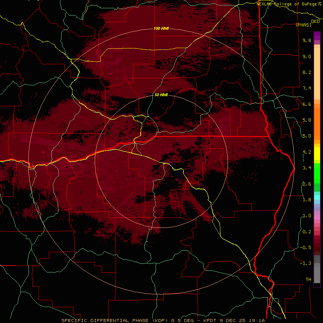The width and height of the screenshot is (323, 323).
Task: Select the 50 NMI range ring label
Action: click(161, 95)
